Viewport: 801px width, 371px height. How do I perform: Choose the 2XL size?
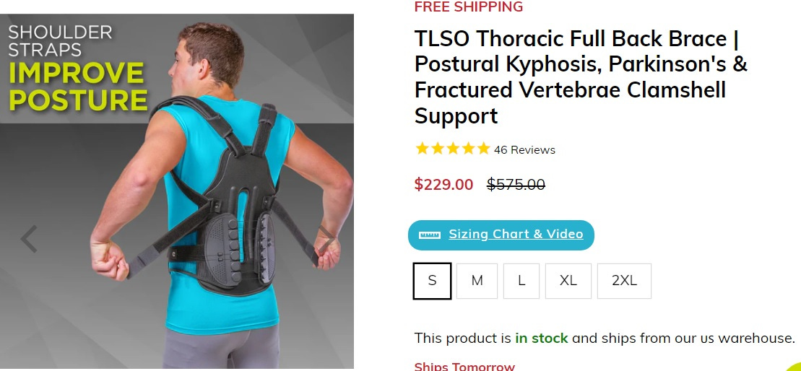(x=624, y=281)
